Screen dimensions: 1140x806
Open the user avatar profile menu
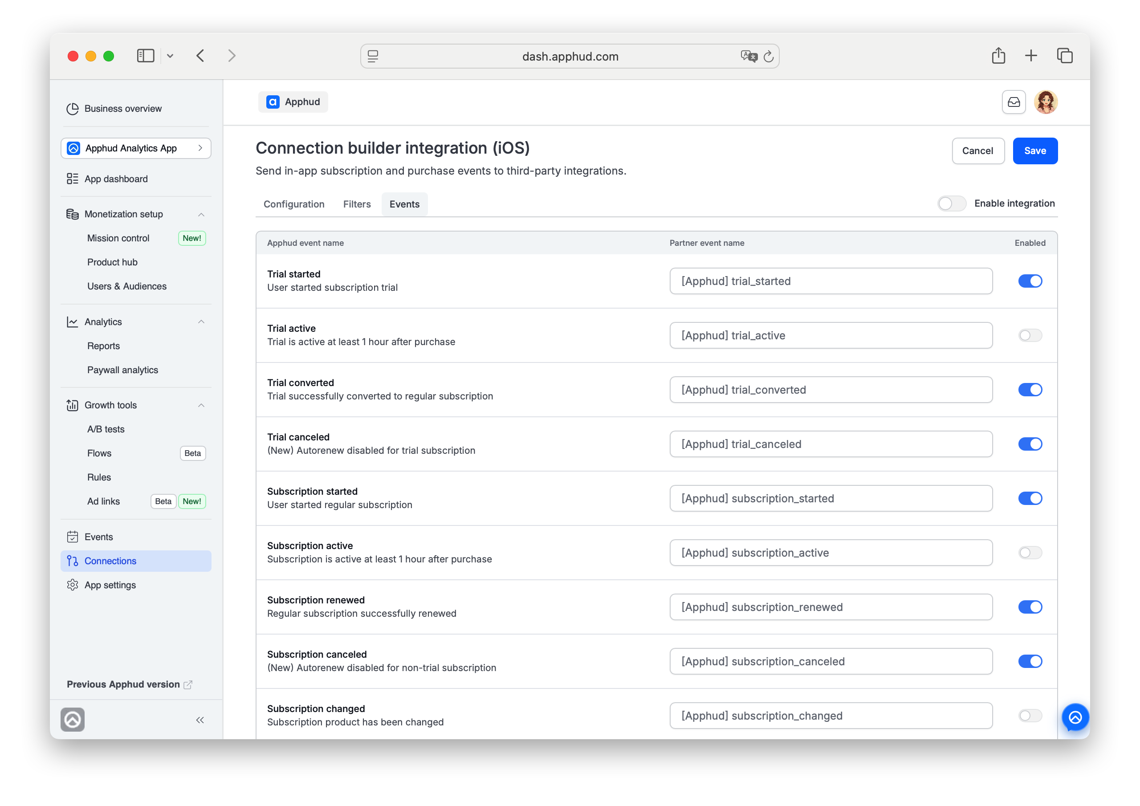coord(1046,102)
